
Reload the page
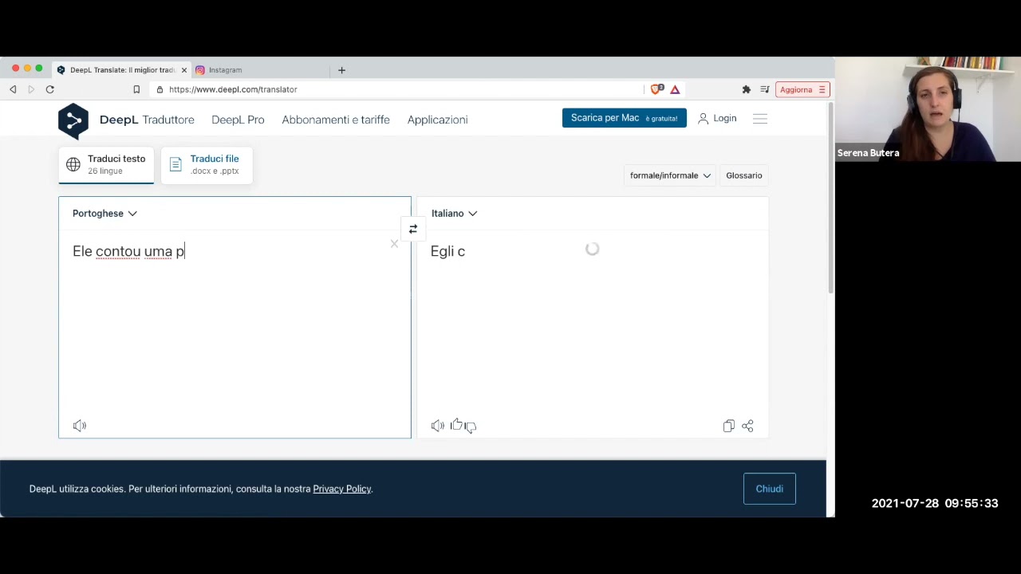click(x=49, y=89)
